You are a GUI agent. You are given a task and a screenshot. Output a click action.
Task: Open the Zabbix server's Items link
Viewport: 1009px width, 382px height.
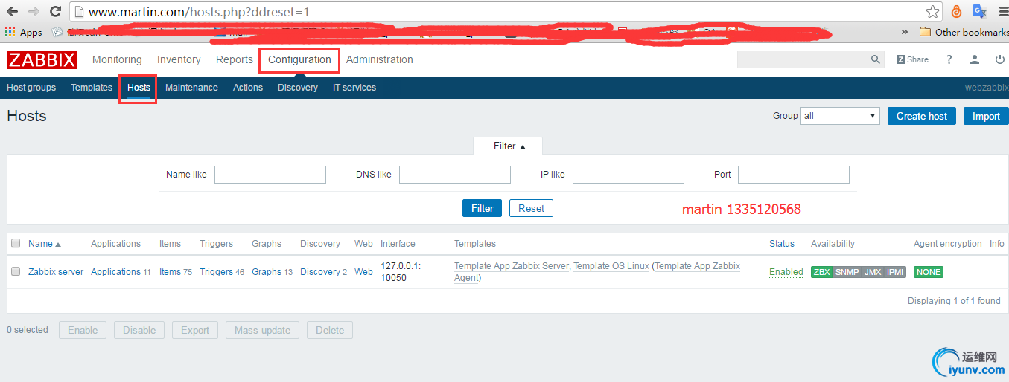tap(170, 272)
